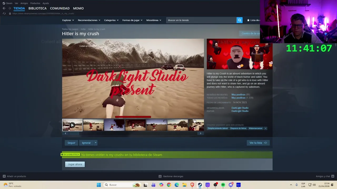Open Spotify from the taskbar
This screenshot has height=189, width=337.
click(x=223, y=185)
